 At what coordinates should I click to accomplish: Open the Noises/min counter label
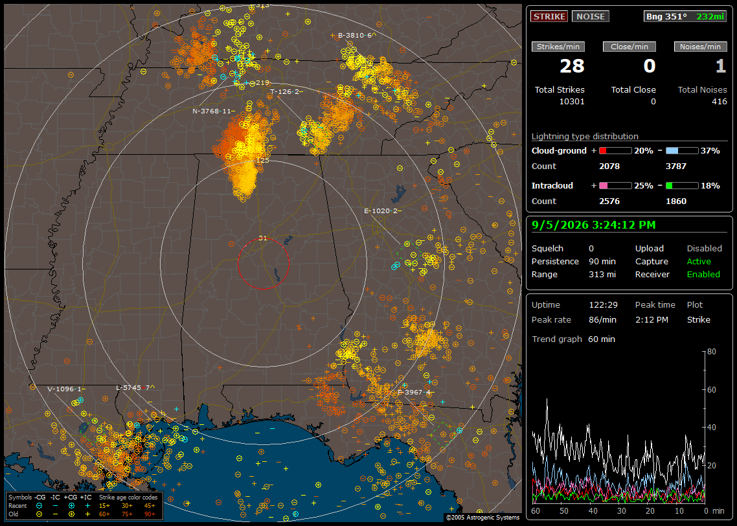[700, 47]
